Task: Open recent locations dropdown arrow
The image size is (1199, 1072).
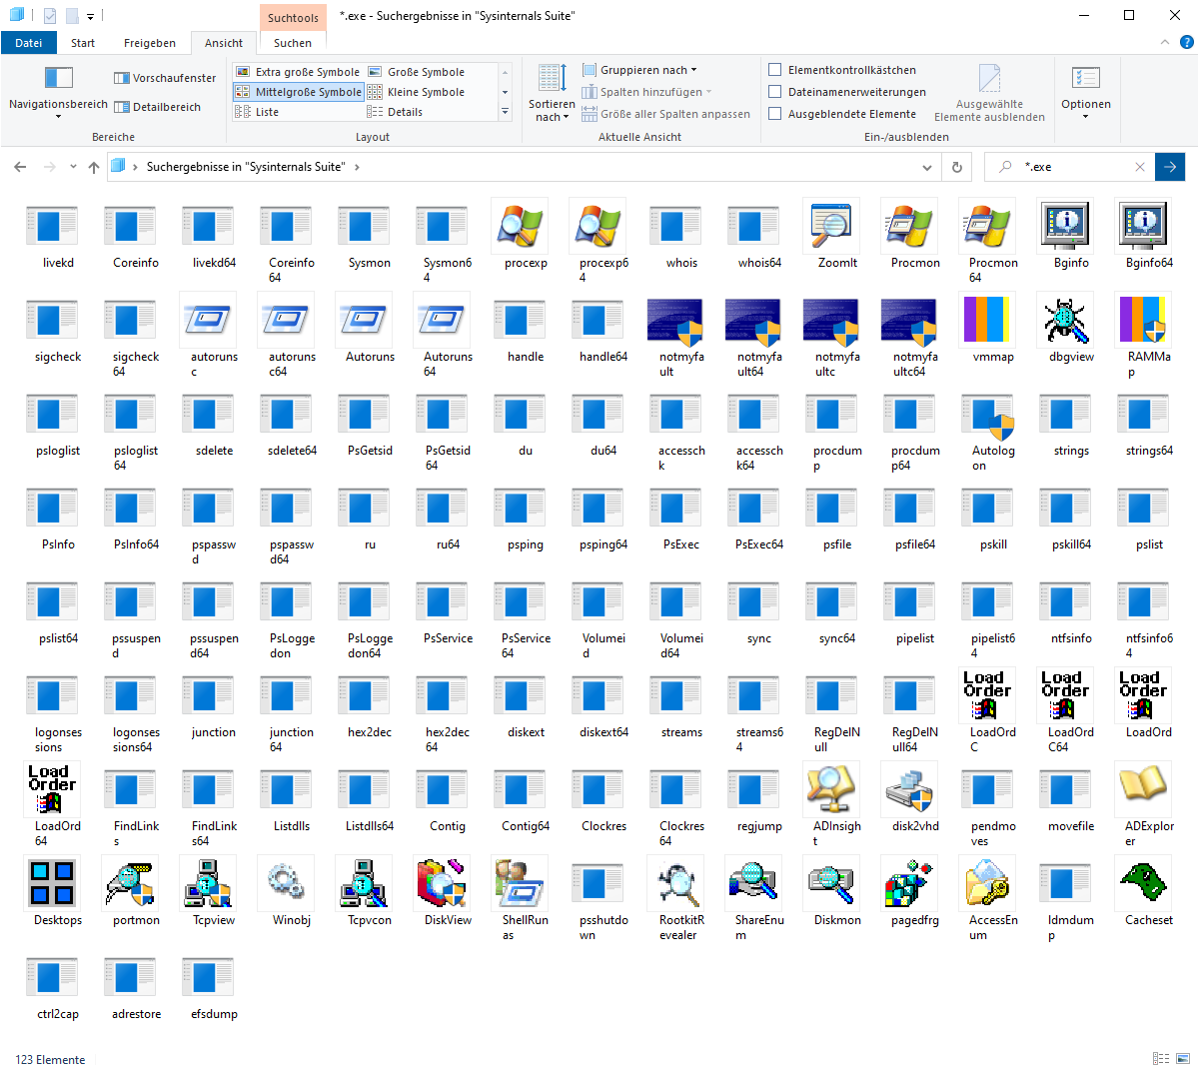Action: click(x=73, y=167)
